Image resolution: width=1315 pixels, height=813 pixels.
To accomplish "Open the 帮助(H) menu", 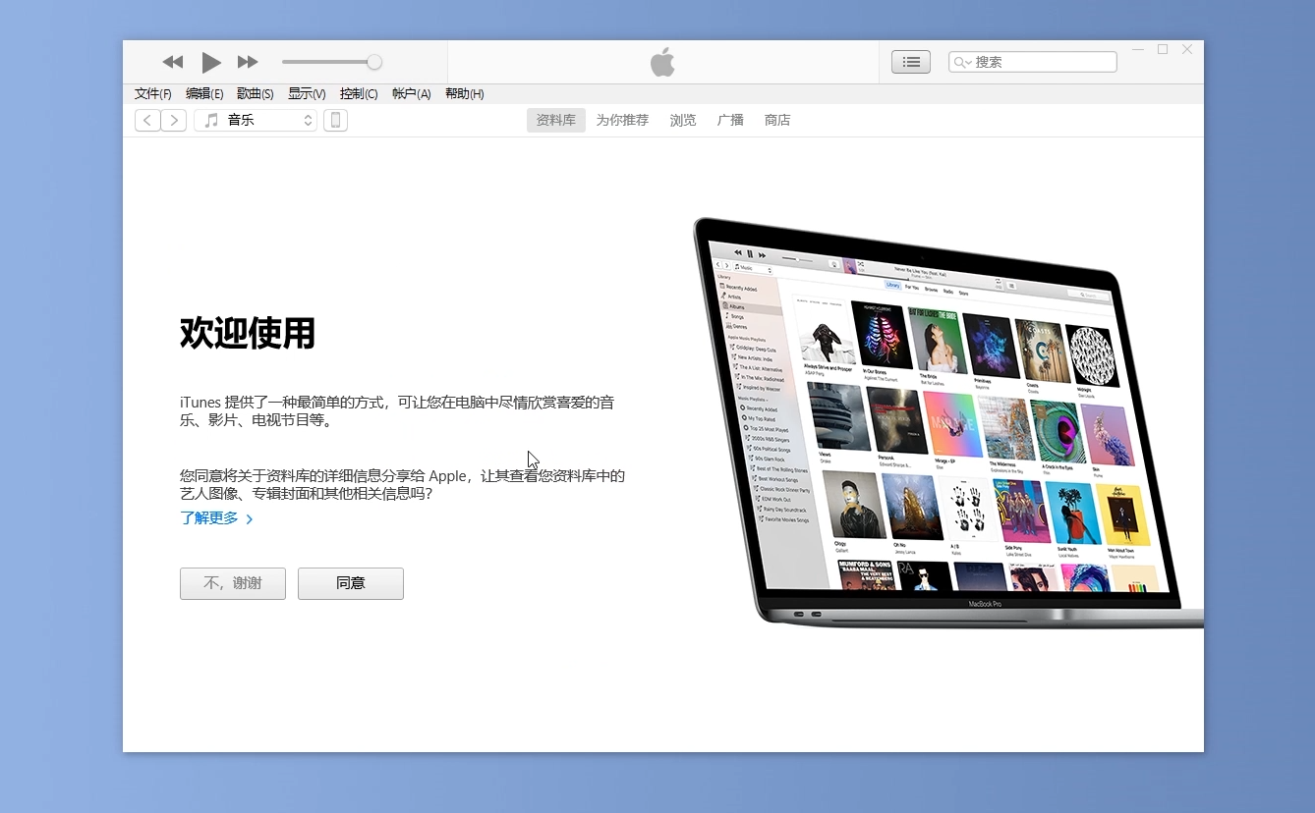I will coord(464,94).
